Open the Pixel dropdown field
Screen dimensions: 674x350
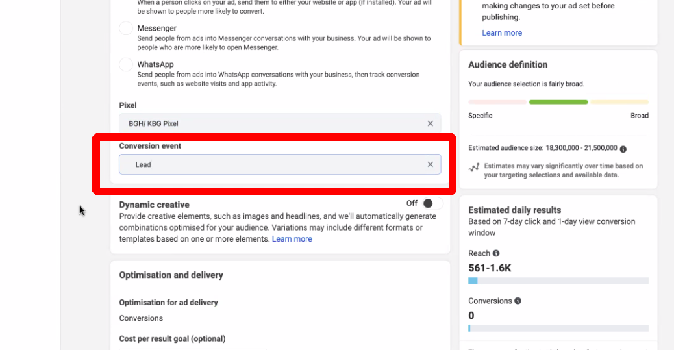pos(273,123)
